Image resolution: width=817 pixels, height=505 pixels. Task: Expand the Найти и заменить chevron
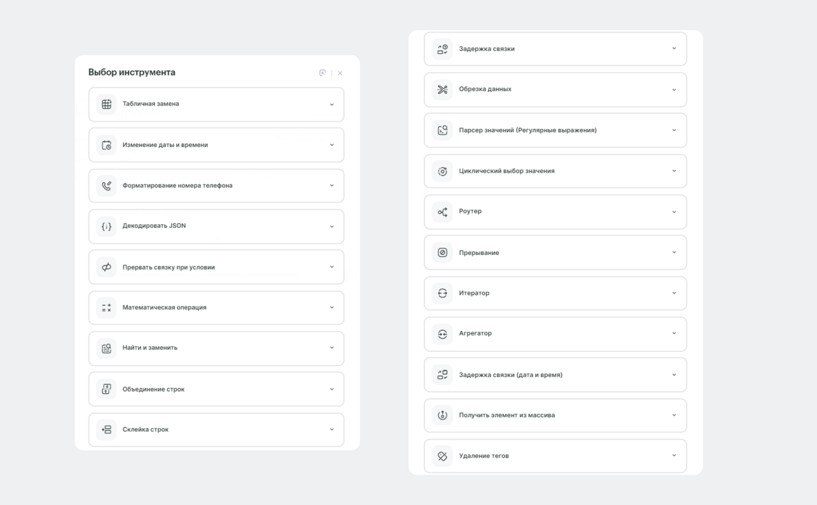(331, 348)
